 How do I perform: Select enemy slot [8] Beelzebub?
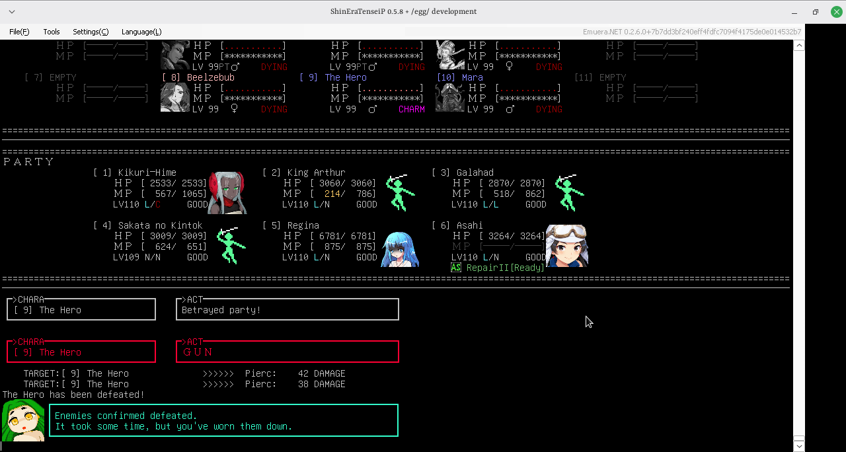198,77
